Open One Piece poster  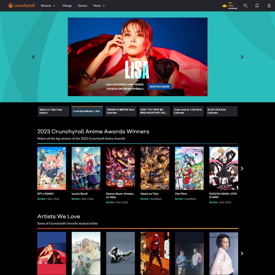[189, 168]
